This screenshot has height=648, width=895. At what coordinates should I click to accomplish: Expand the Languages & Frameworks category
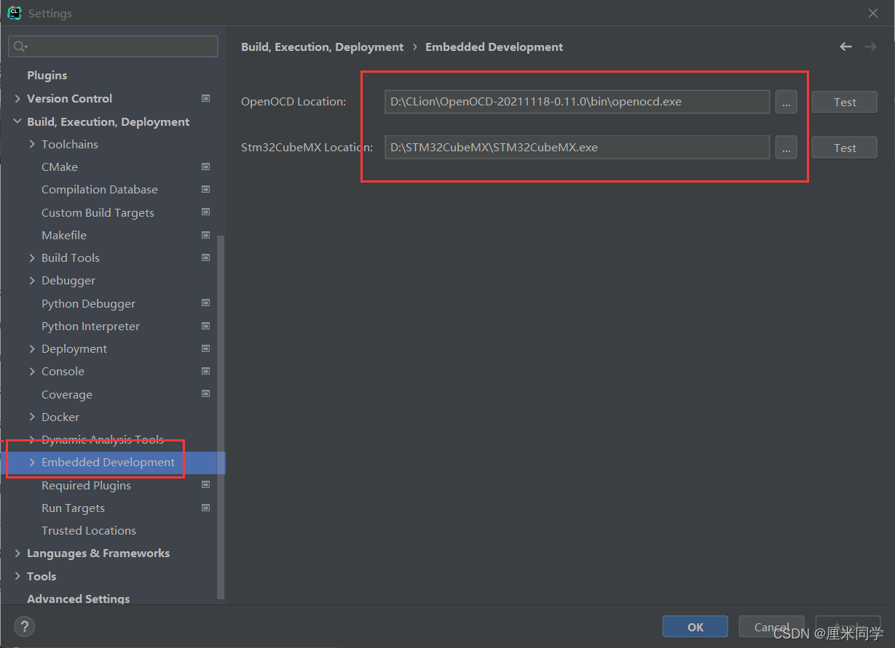[17, 553]
